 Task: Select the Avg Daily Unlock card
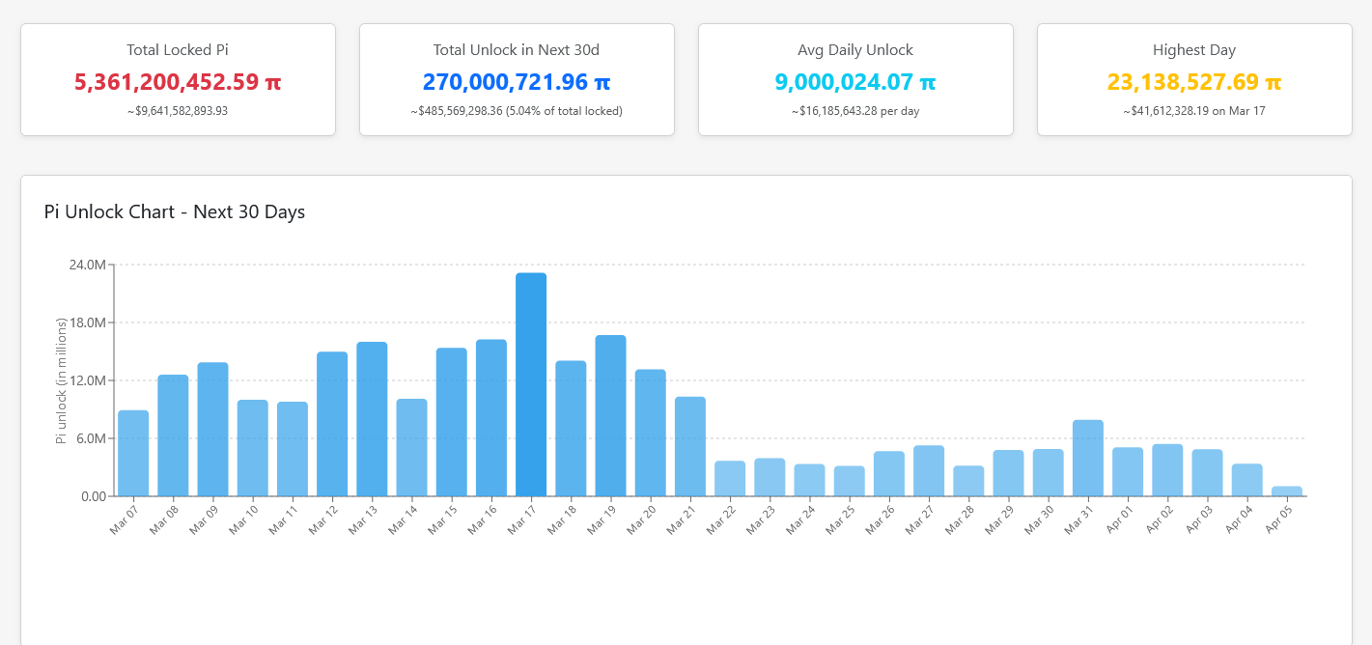click(855, 80)
